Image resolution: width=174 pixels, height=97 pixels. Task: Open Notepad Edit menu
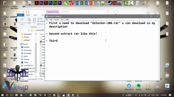coord(51,20)
